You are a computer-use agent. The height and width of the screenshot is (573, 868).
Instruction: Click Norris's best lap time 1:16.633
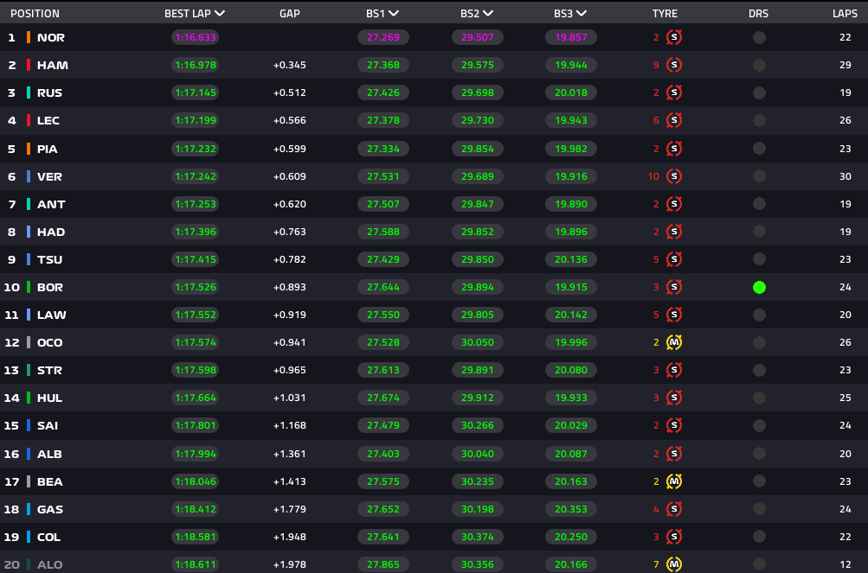pyautogui.click(x=195, y=37)
